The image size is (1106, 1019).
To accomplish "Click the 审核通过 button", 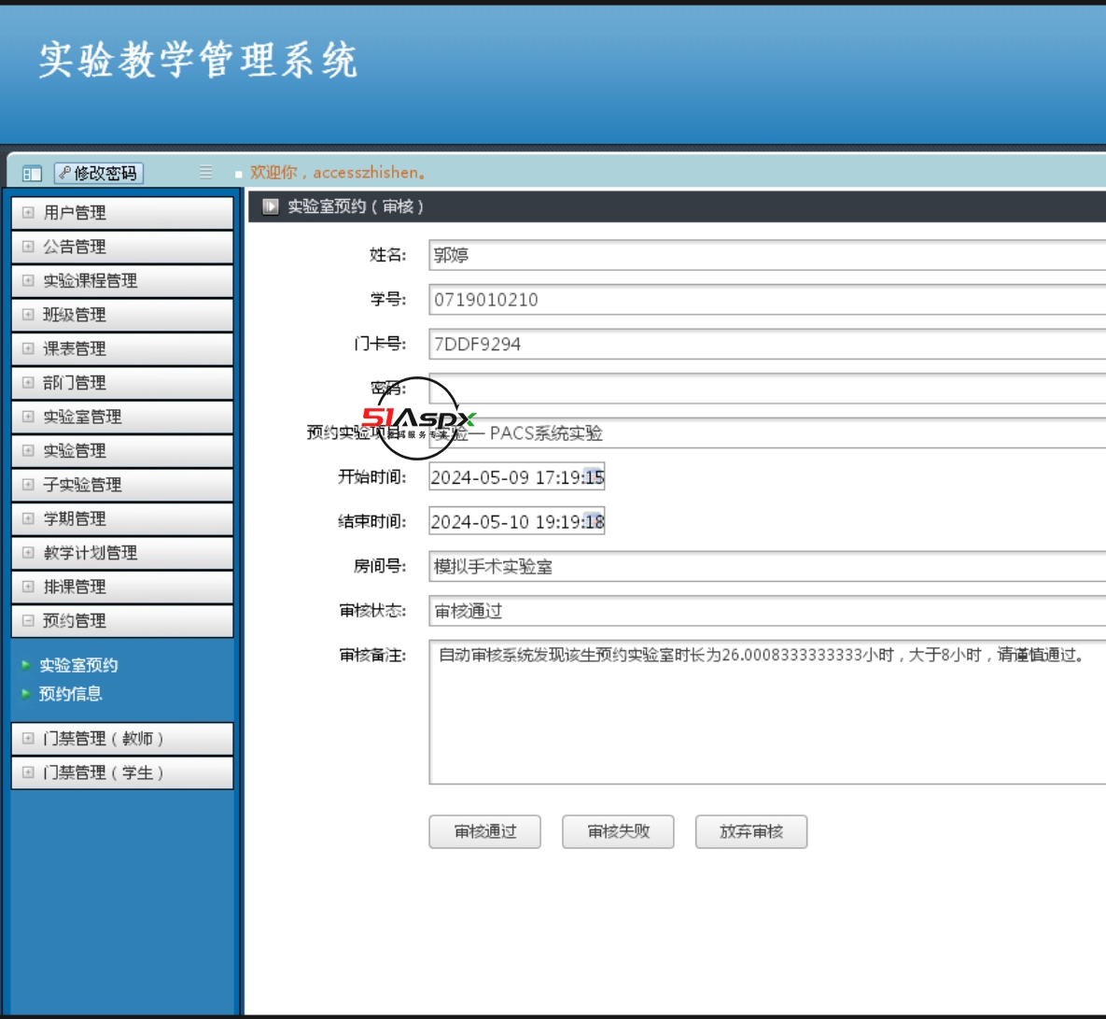I will [x=484, y=831].
